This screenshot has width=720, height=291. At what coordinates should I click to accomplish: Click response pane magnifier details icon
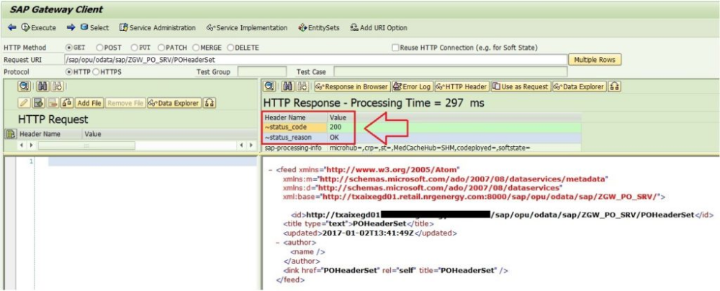[x=270, y=86]
